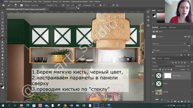Switch to the 'Контуры' tab
The height and width of the screenshot is (108, 193).
[x=167, y=58]
